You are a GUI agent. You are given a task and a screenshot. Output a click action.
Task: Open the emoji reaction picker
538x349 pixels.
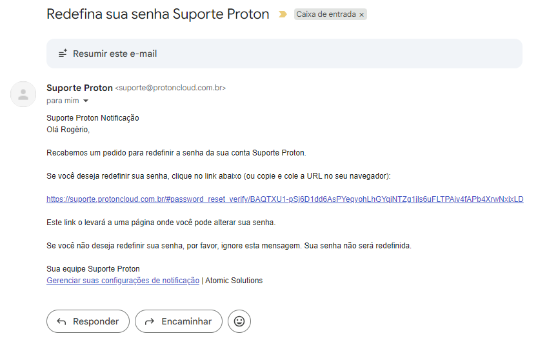pos(239,321)
